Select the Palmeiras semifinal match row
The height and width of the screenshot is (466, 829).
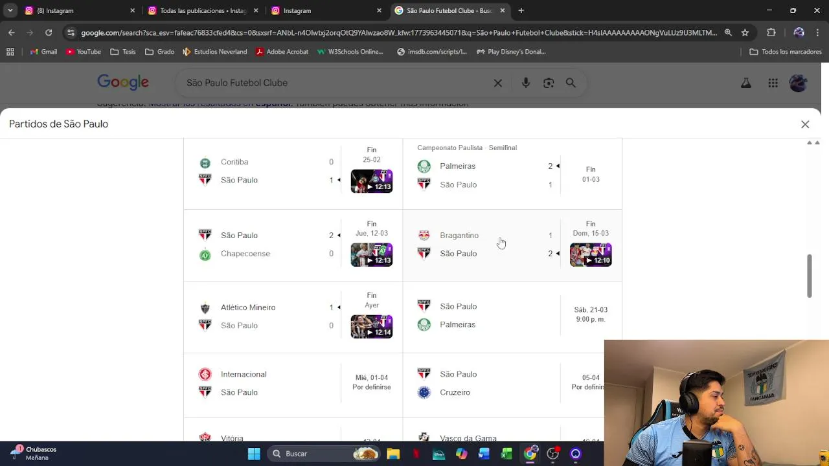512,173
